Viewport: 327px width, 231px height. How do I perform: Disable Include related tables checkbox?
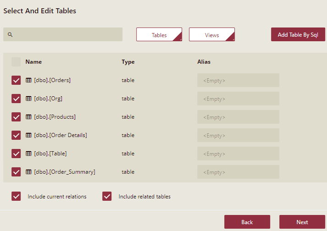pos(107,196)
